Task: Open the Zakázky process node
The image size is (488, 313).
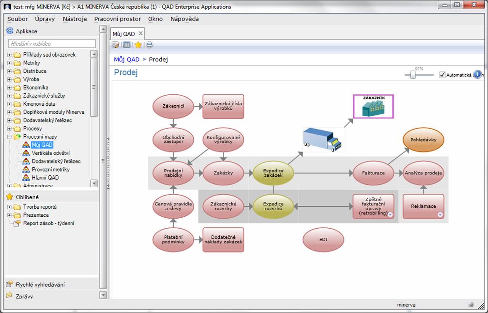Action: (223, 173)
